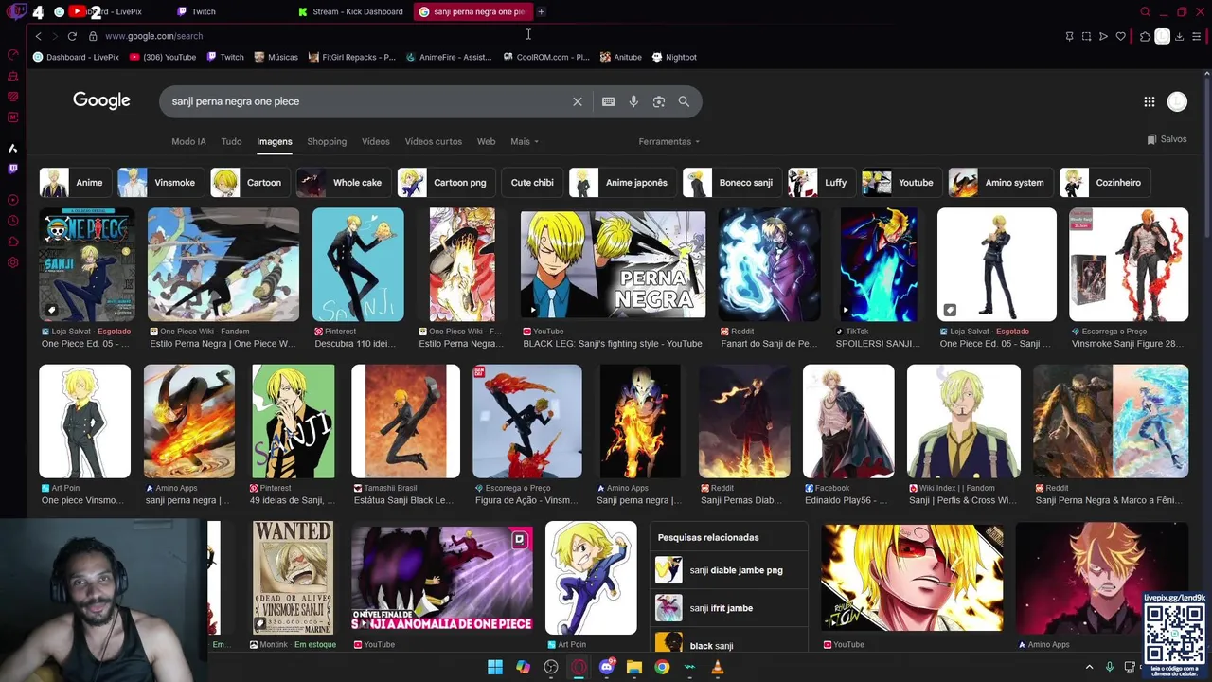The width and height of the screenshot is (1212, 682).
Task: Reload the page with the refresh icon
Action: click(x=72, y=36)
